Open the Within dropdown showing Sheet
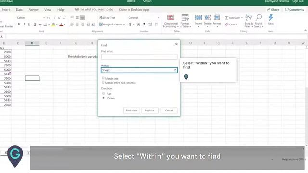The width and height of the screenshot is (308, 173). pos(139,70)
